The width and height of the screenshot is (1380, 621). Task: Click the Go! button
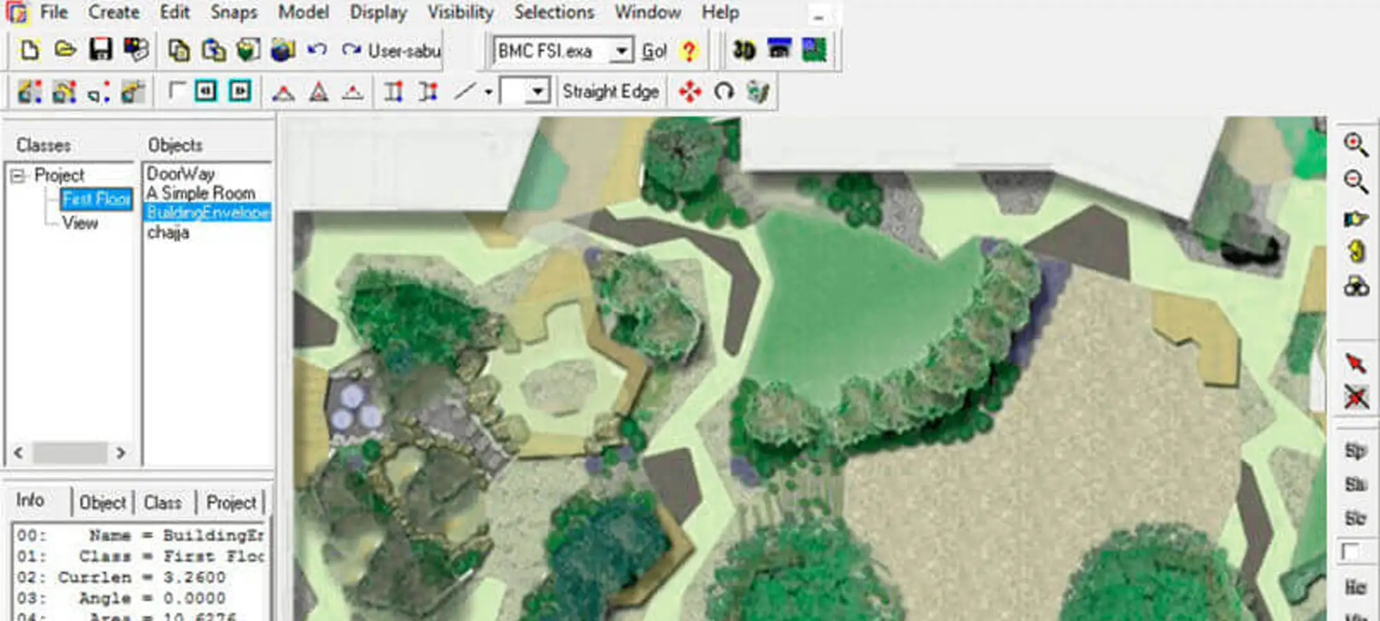[x=654, y=51]
